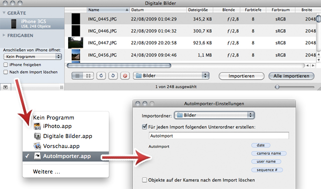321x189 pixels.
Task: Click Digitale Bilder.app icon in popup menu
Action: point(37,136)
